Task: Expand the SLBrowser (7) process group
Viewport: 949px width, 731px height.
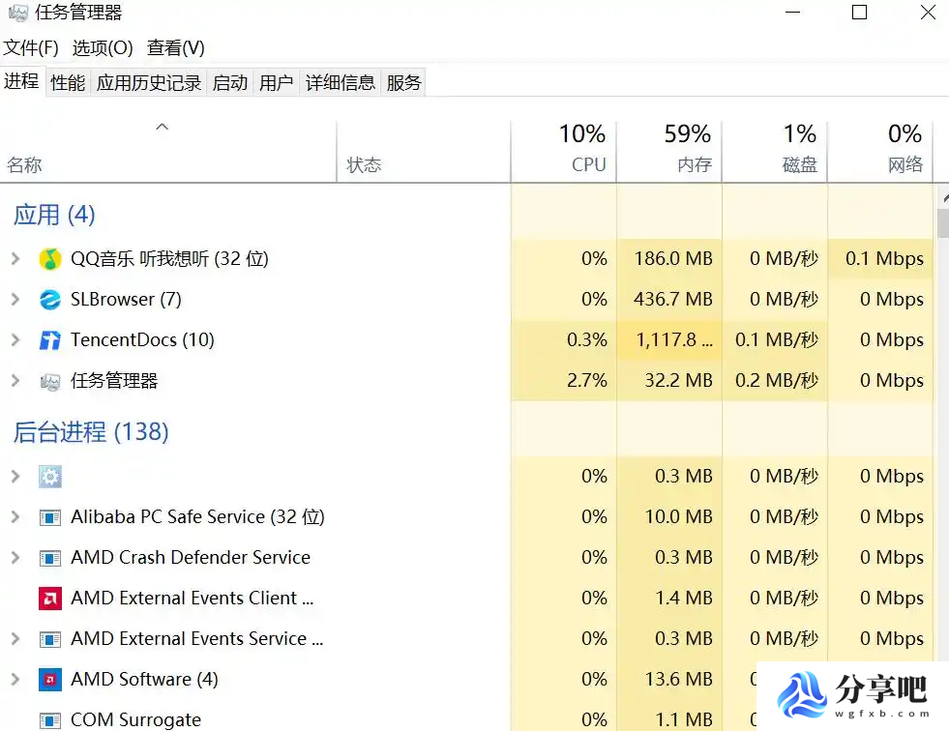Action: (15, 300)
